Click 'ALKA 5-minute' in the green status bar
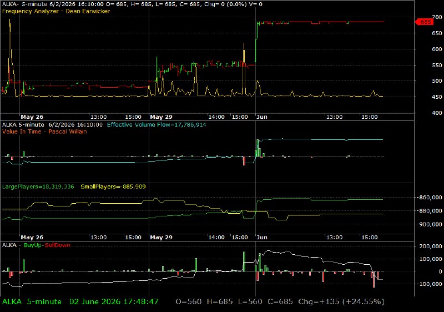The image size is (444, 312). pyautogui.click(x=32, y=302)
